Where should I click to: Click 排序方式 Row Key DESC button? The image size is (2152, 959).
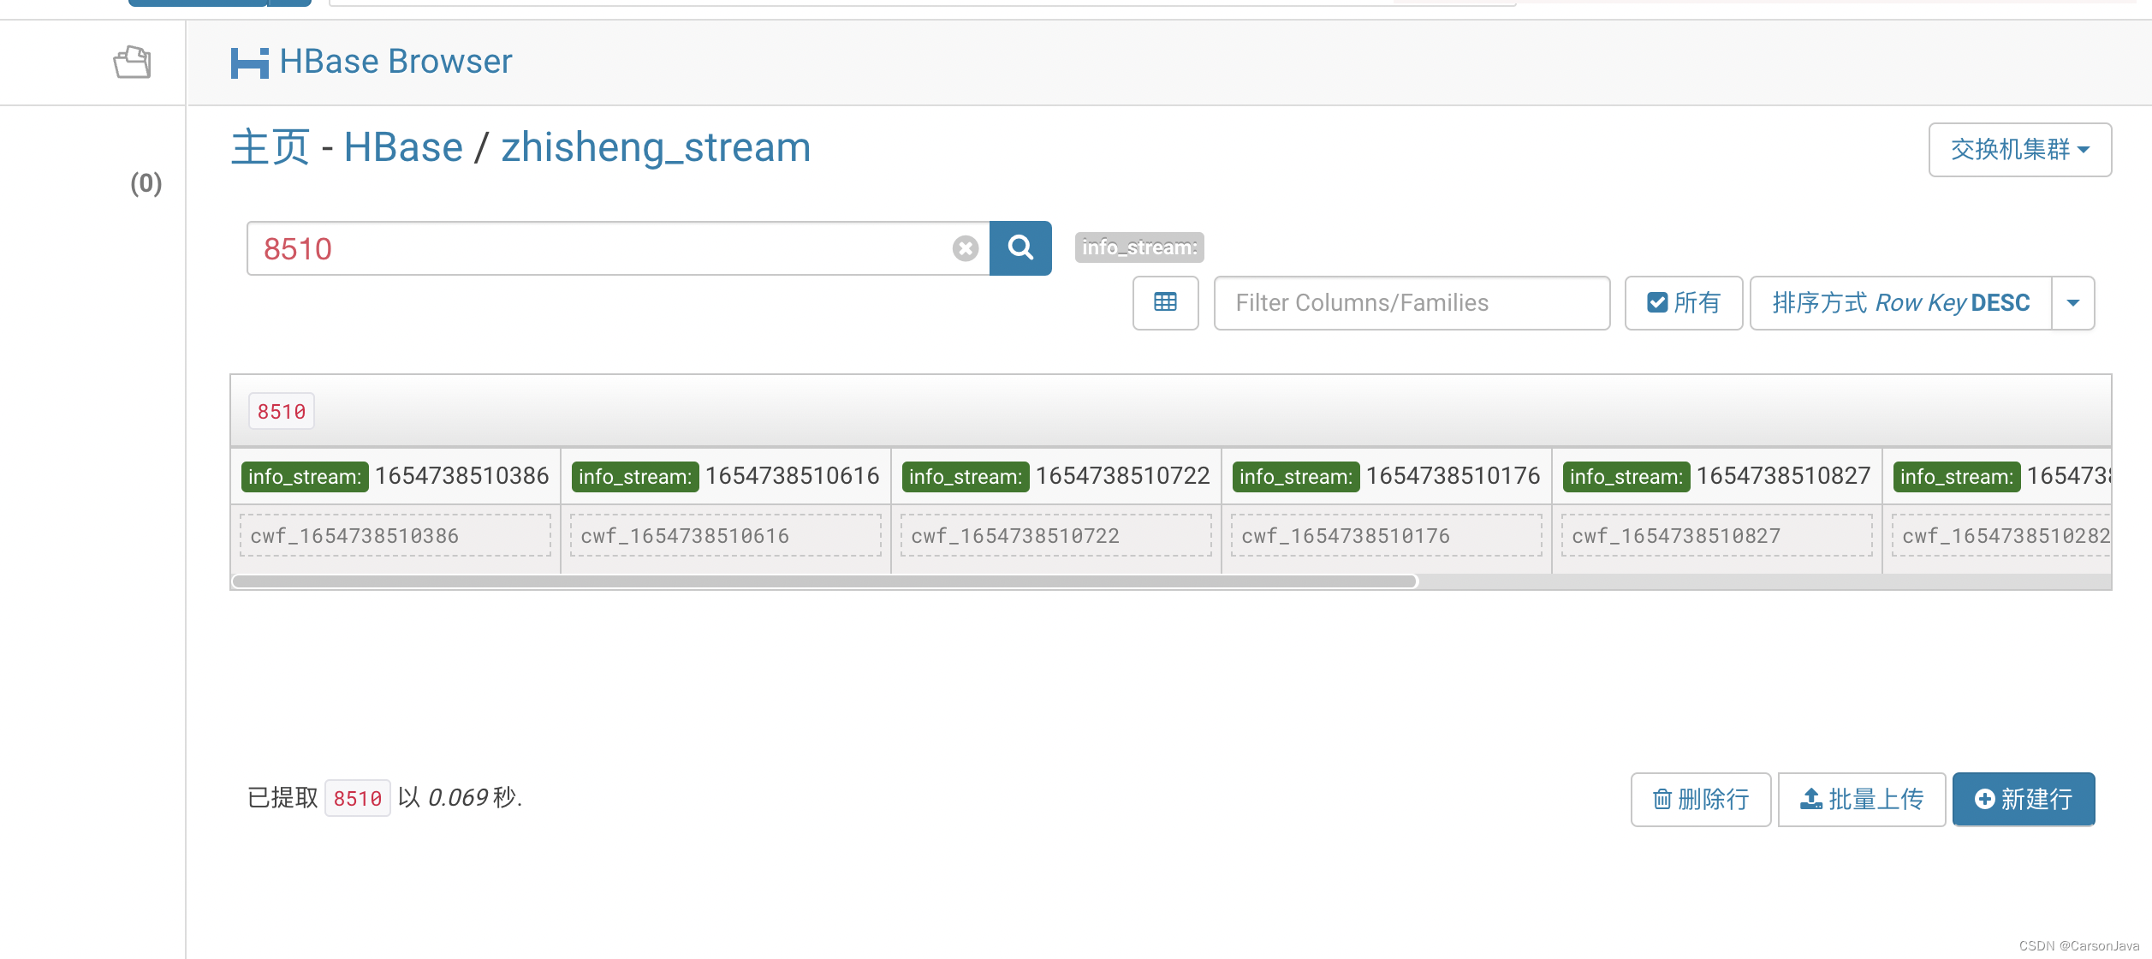(x=1900, y=302)
